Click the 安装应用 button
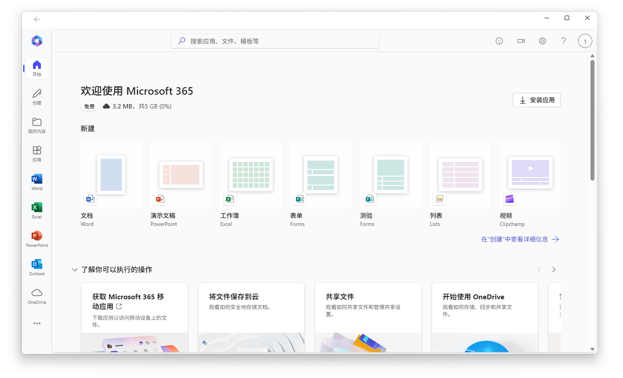 536,100
